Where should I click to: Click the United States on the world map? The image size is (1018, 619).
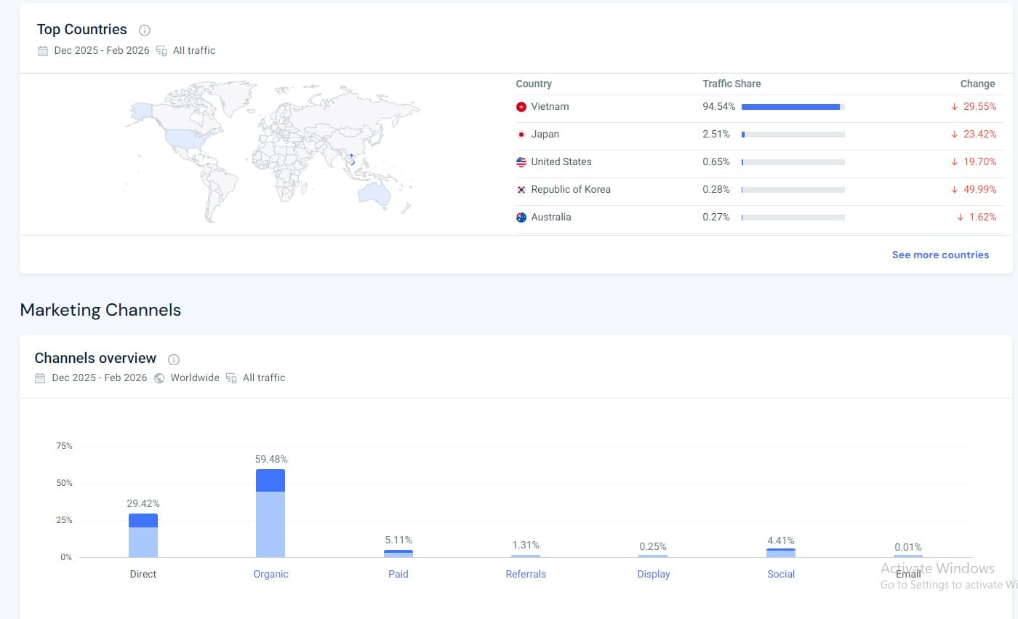[x=184, y=137]
